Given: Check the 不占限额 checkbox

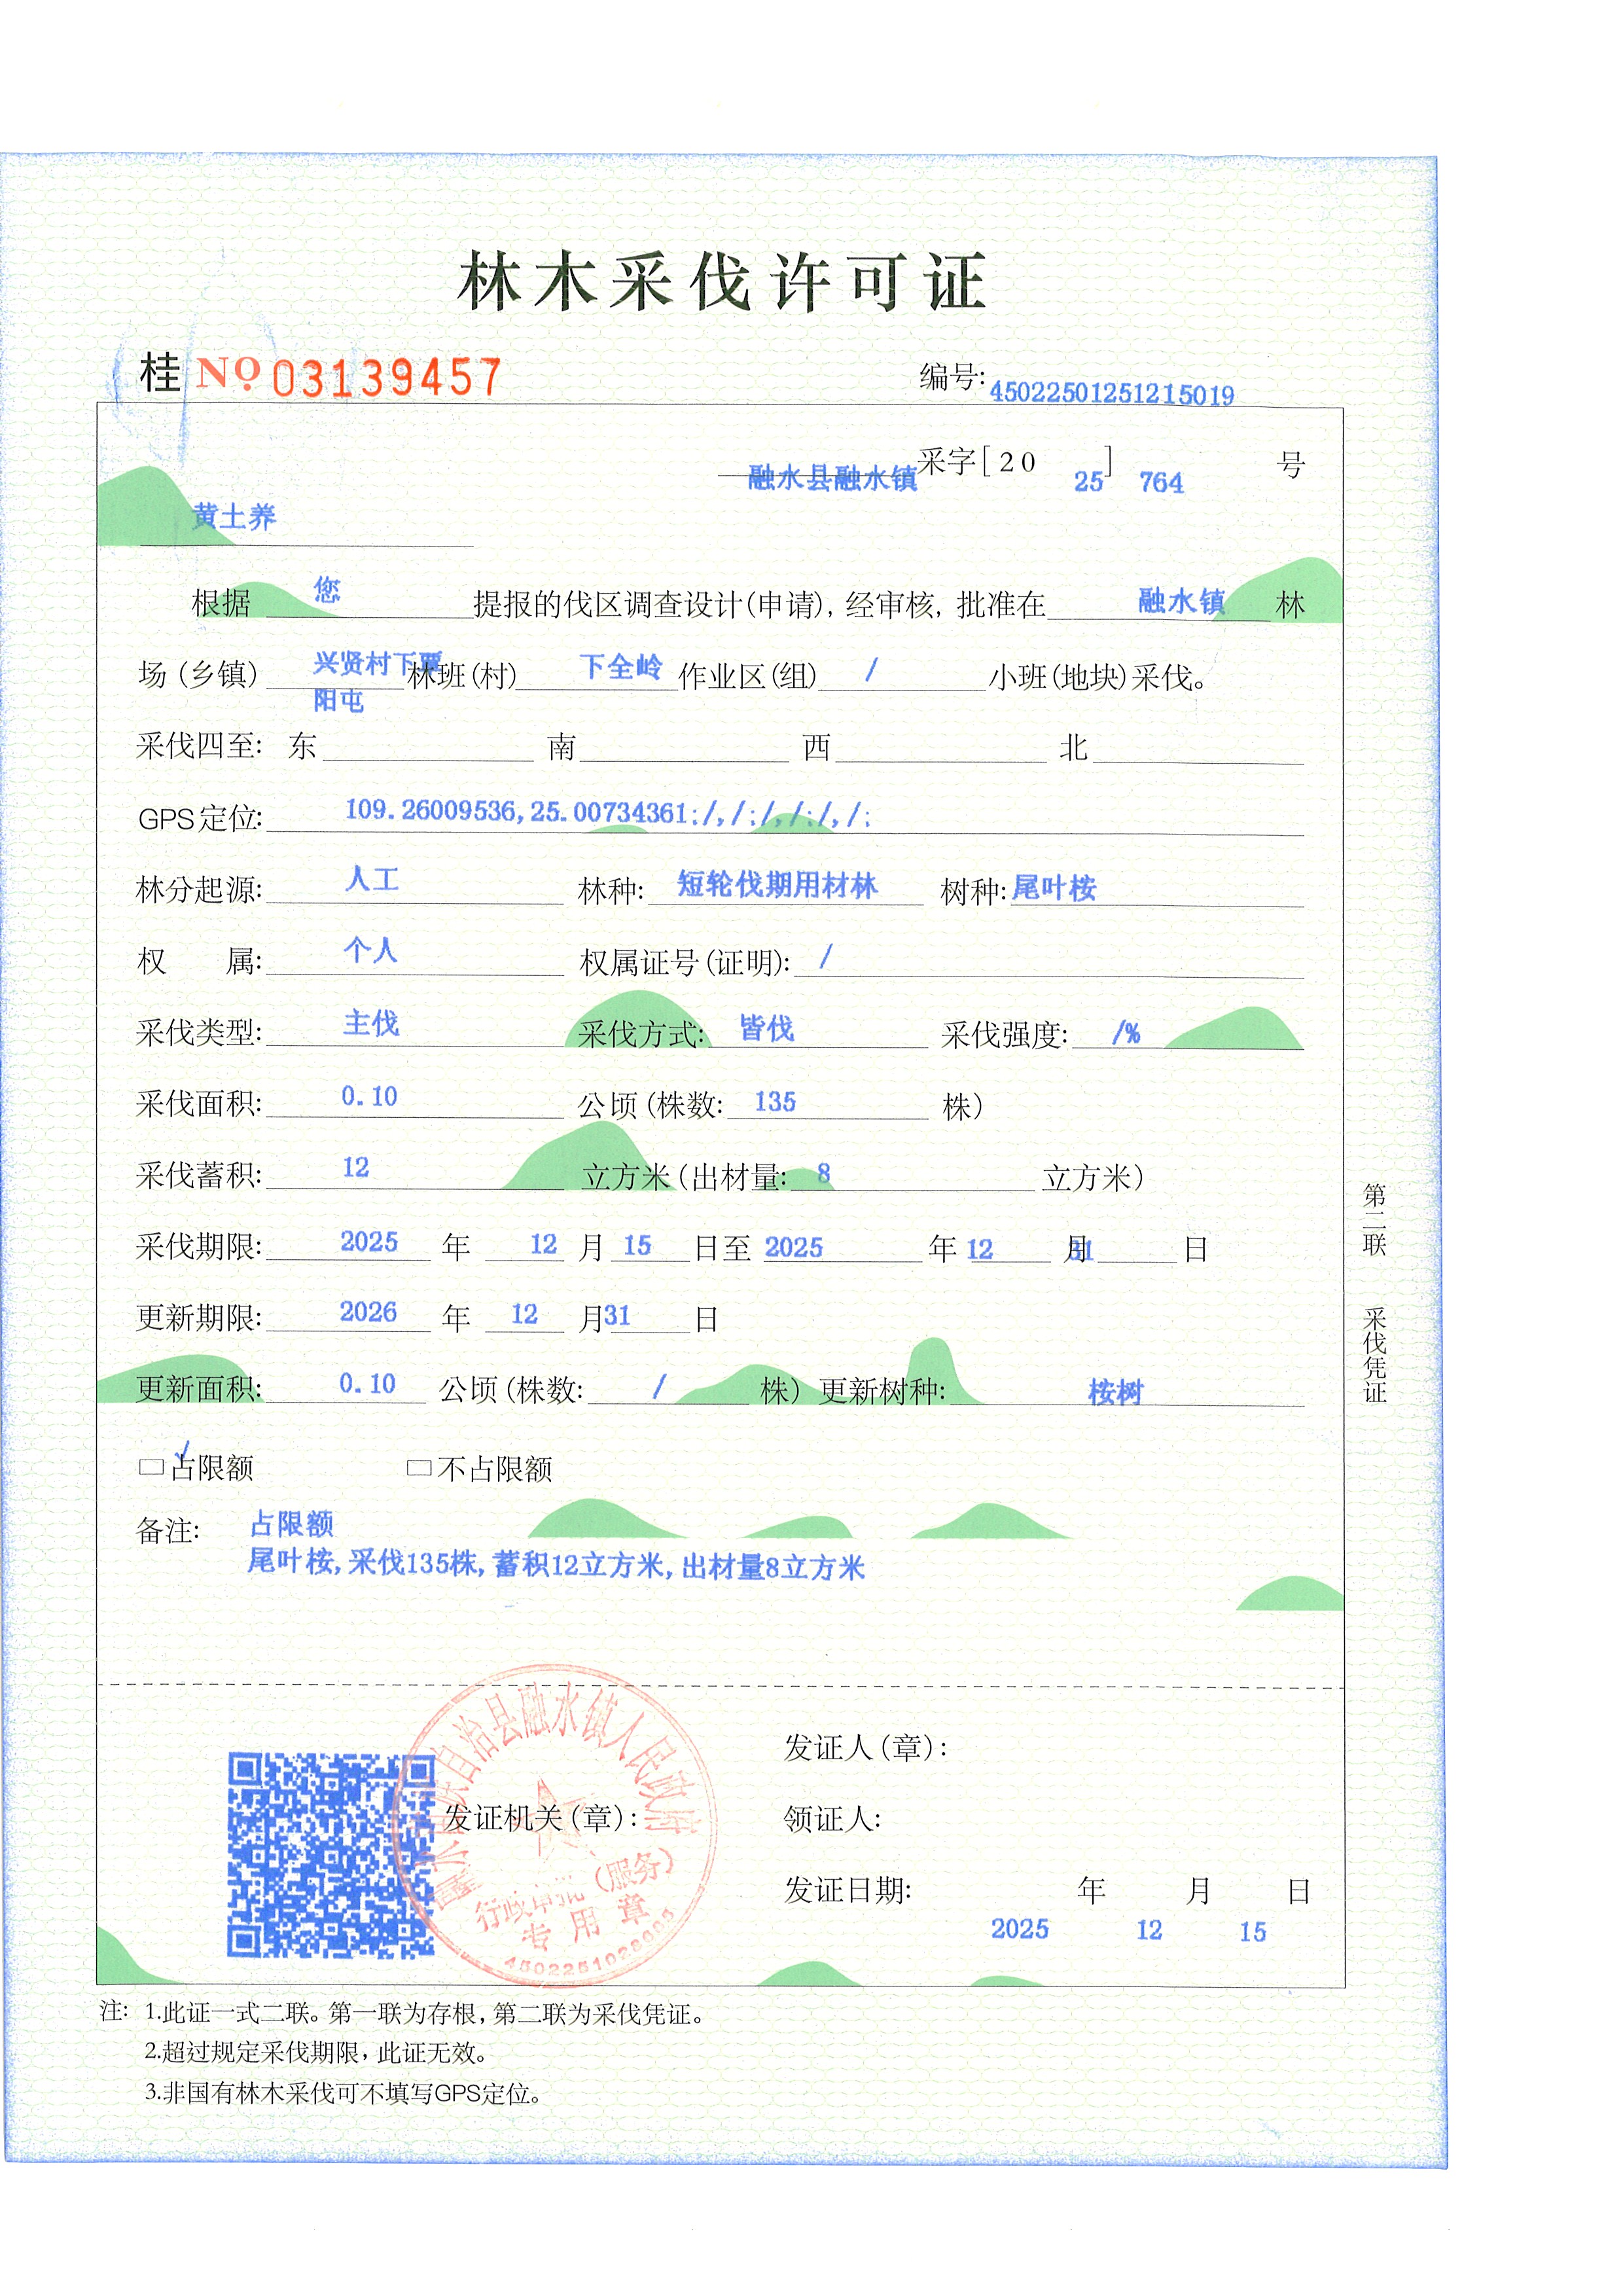Looking at the screenshot, I should (x=419, y=1468).
